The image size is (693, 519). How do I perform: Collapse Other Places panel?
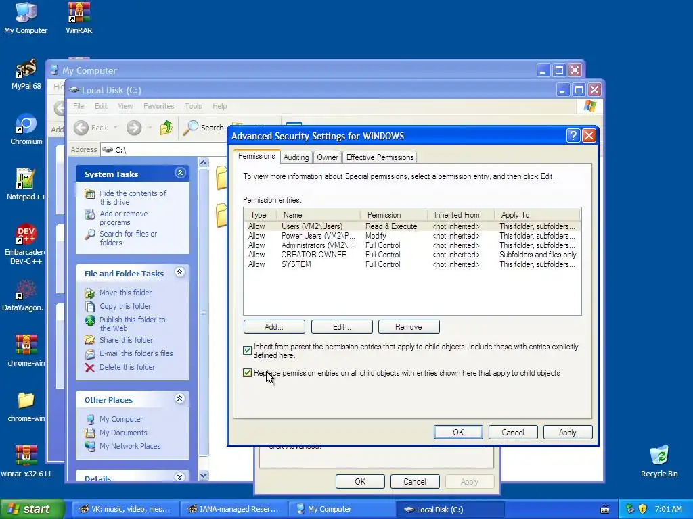[180, 399]
